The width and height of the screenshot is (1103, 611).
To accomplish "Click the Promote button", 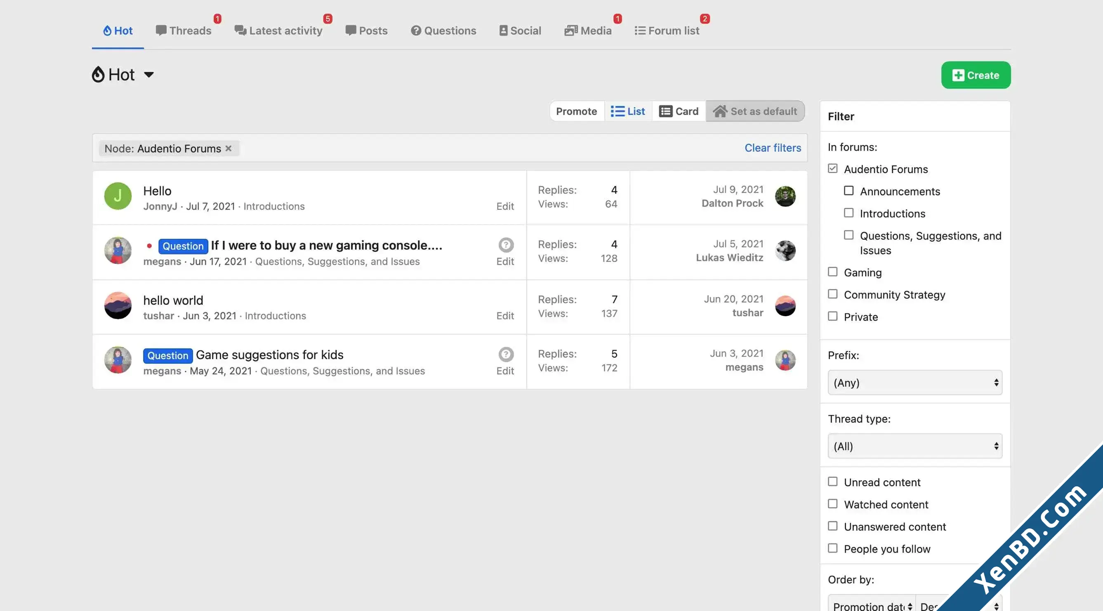I will tap(576, 111).
